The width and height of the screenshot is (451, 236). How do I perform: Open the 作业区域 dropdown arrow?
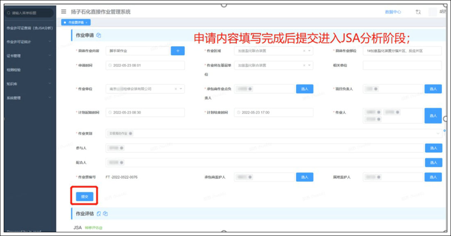point(310,51)
